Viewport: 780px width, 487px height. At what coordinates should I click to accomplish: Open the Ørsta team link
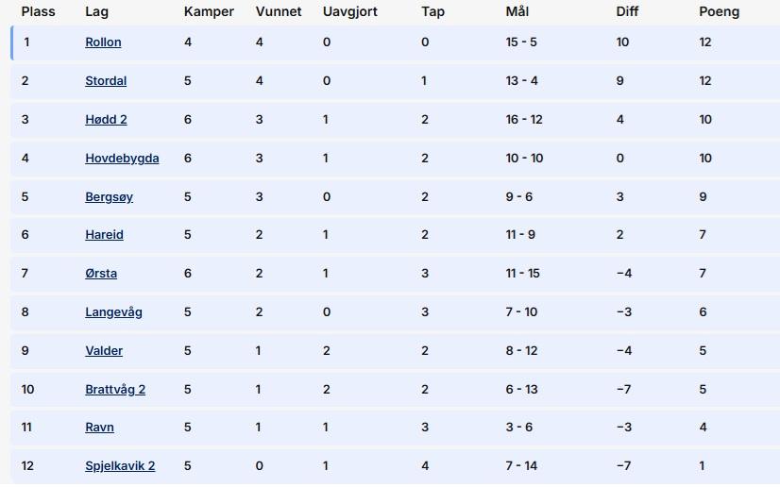click(x=101, y=274)
